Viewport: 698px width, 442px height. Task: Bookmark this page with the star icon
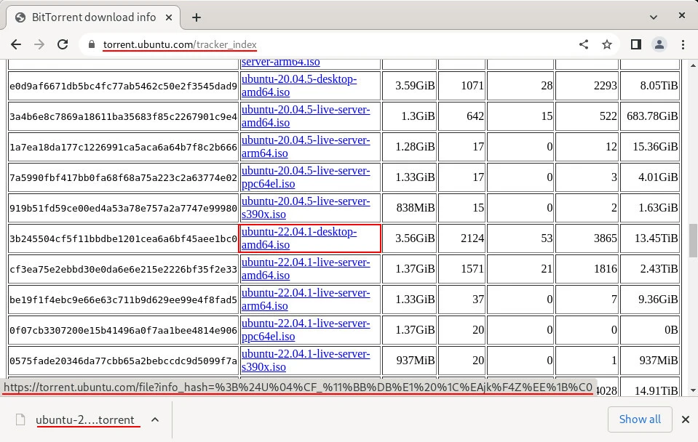606,44
